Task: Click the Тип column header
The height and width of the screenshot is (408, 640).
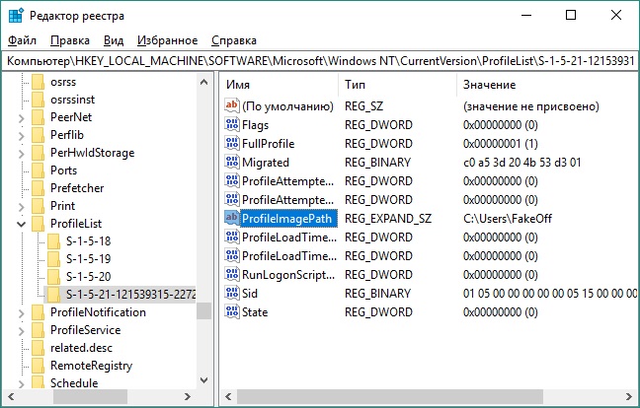Action: pyautogui.click(x=395, y=85)
